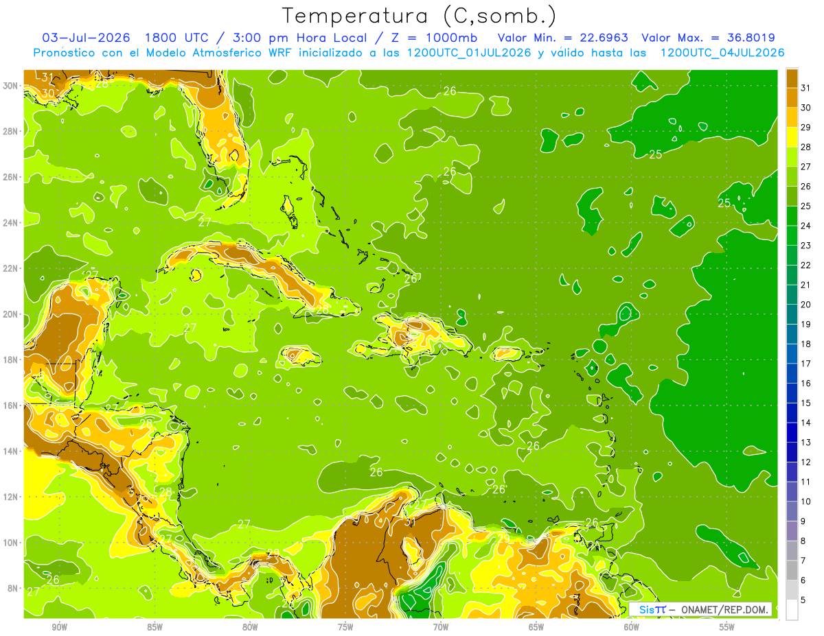Click the SisTT ONAMET/REP.DOM. logo box
The image size is (824, 636).
700,609
